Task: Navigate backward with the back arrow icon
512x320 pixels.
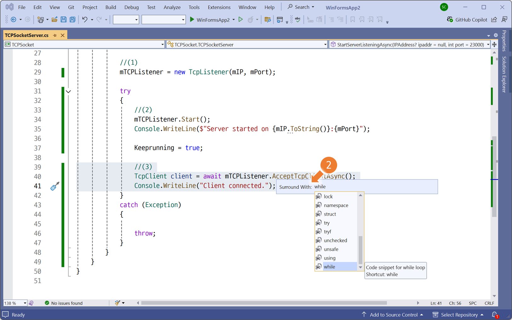Action: click(x=14, y=20)
